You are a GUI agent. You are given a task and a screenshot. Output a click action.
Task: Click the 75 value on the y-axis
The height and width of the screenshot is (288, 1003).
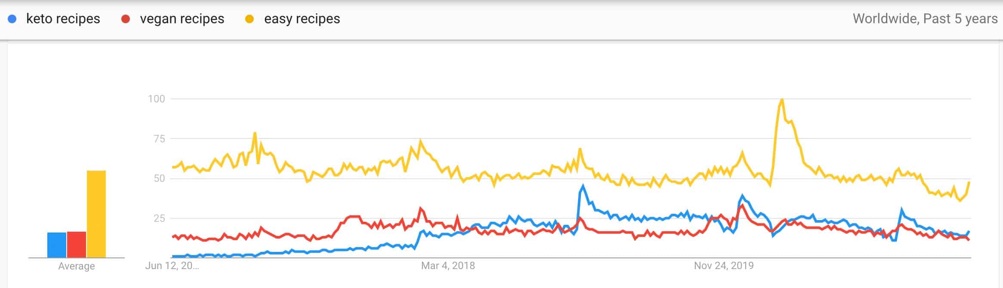pyautogui.click(x=159, y=139)
